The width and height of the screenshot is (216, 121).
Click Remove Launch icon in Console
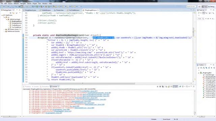click(x=160, y=87)
